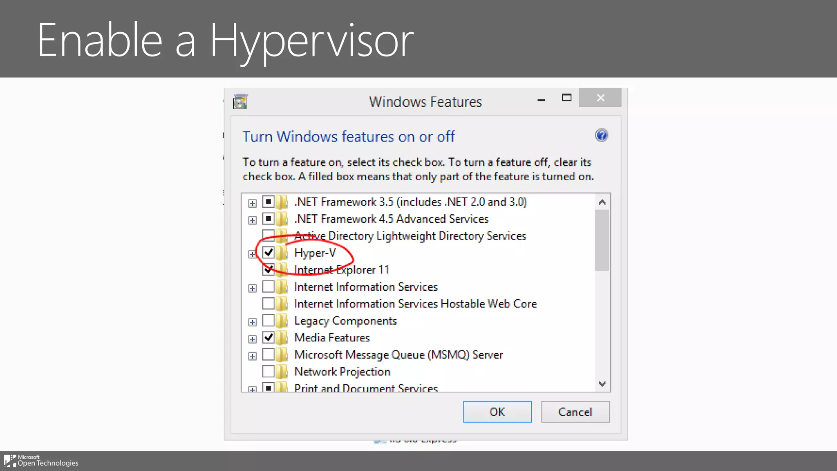Check Active Directory Lightweight Directory Services box
The width and height of the screenshot is (837, 471).
tap(268, 235)
